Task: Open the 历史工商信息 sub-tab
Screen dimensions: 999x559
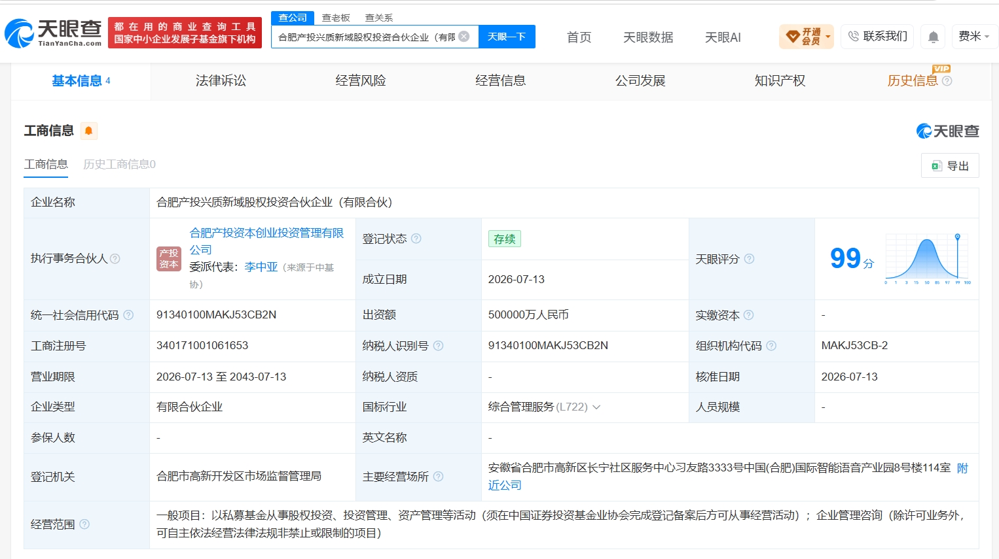Action: tap(120, 164)
